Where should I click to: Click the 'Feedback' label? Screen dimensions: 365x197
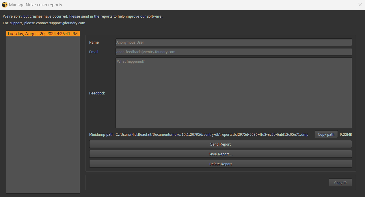click(x=97, y=93)
